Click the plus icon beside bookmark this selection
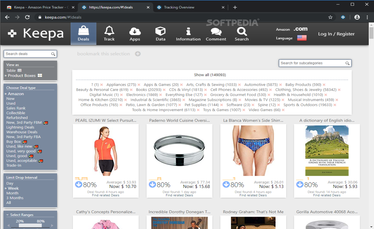Screen dimensions: 374x229 [138, 54]
